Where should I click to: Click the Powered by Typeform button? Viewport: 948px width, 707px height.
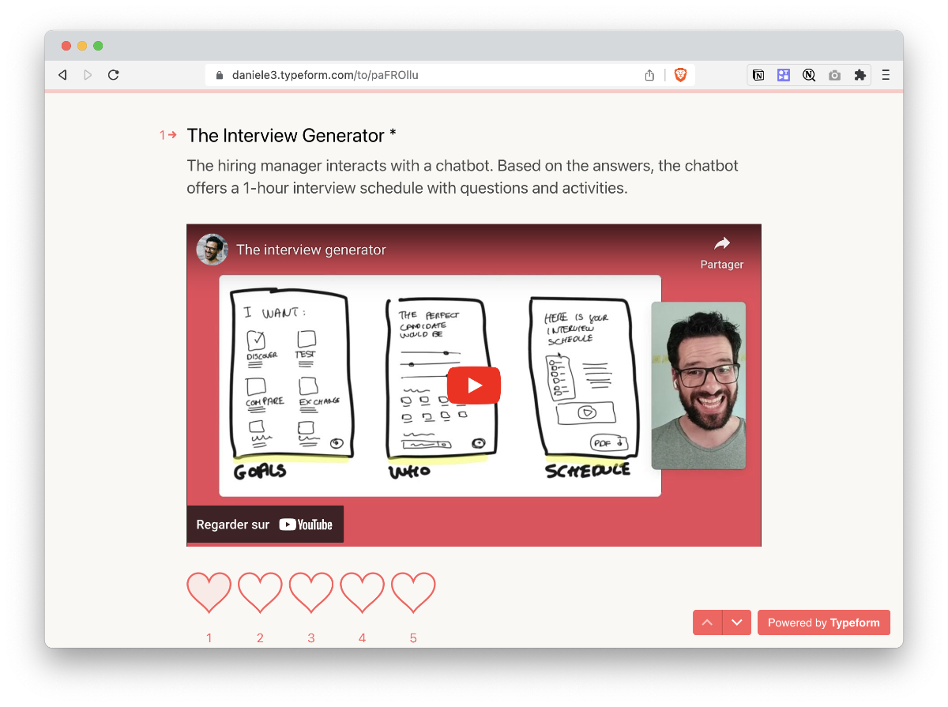pos(823,622)
